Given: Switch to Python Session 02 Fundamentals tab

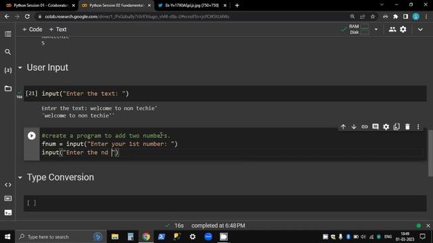Looking at the screenshot, I should 116,5.
